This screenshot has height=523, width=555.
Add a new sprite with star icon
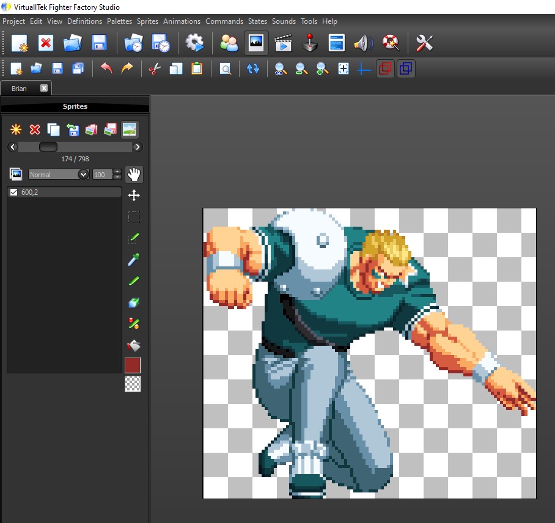tap(16, 130)
